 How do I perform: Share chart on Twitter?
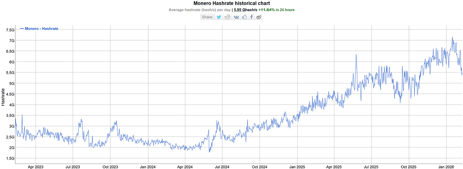point(219,17)
